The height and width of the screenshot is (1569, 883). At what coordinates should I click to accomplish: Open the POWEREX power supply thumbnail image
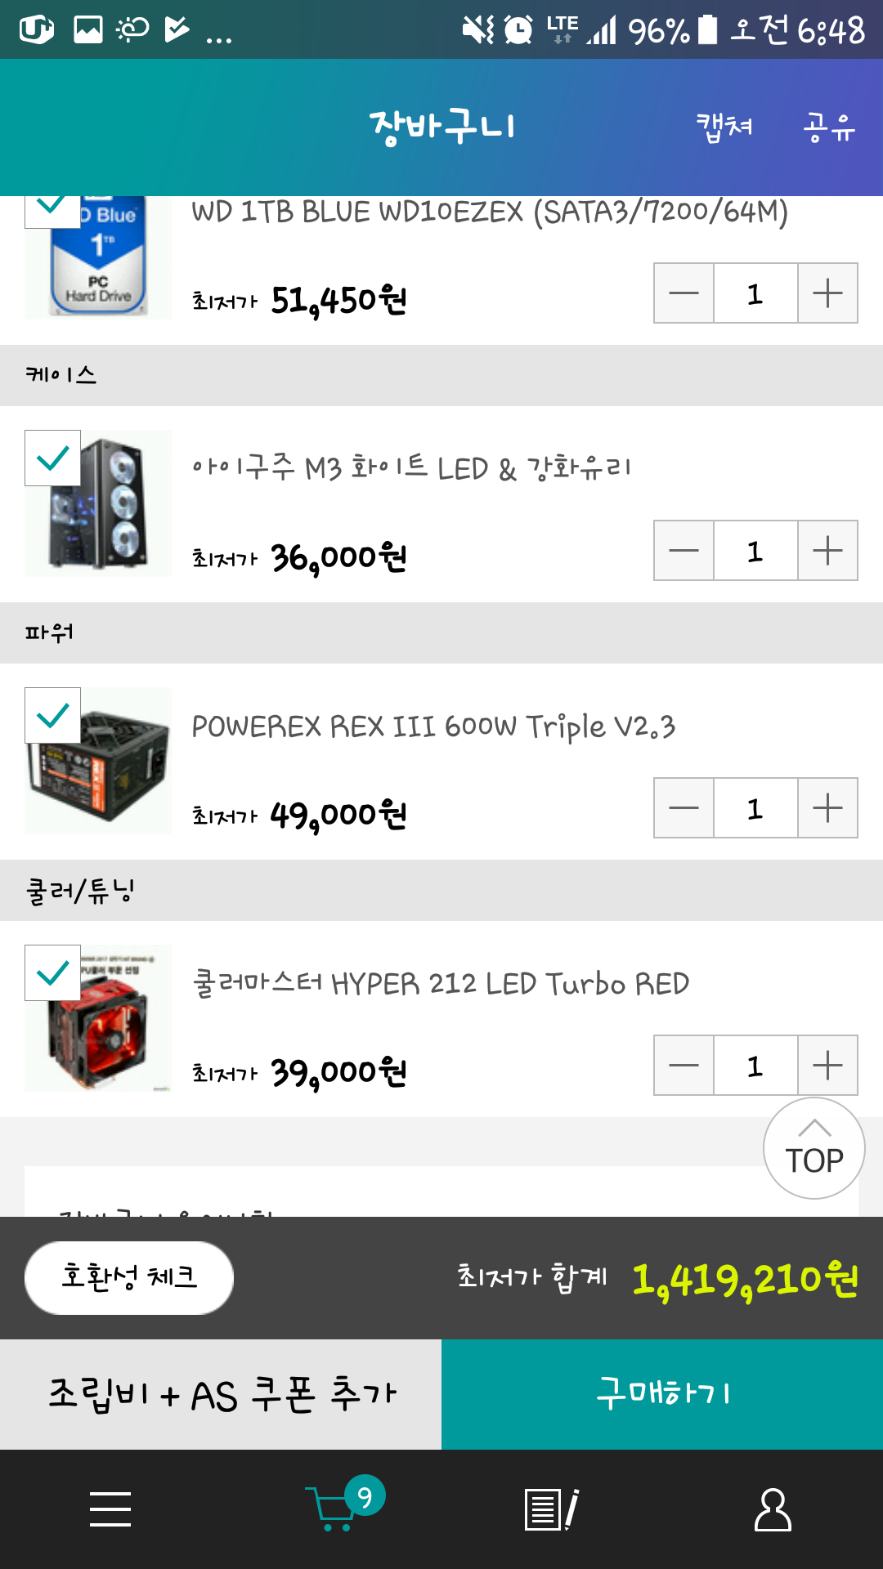(98, 761)
